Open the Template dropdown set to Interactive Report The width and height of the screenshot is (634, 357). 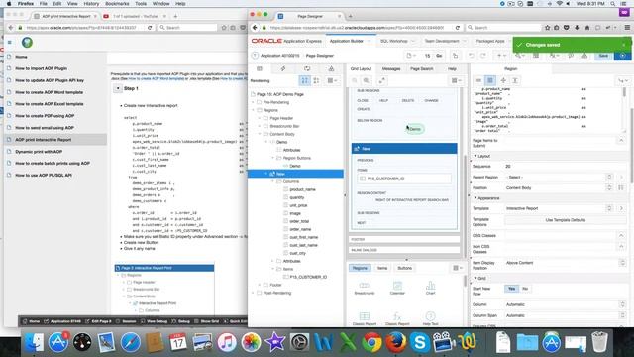pos(560,208)
